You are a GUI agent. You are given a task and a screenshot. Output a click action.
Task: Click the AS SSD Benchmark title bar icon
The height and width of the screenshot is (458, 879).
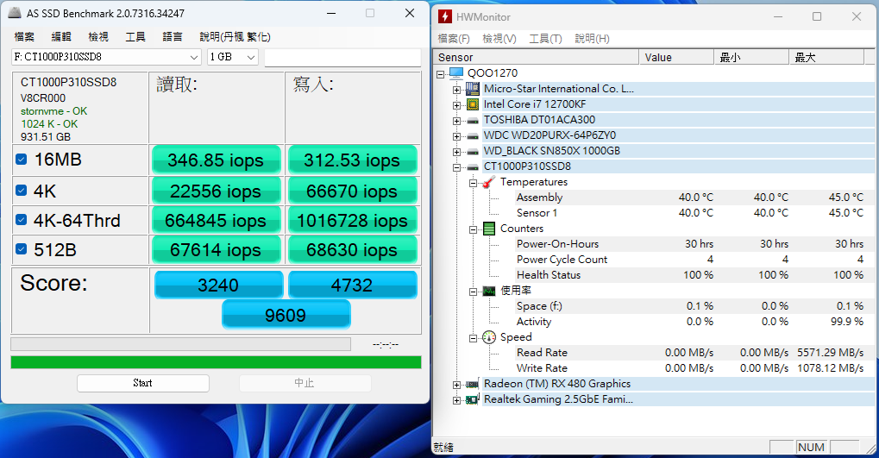[x=16, y=13]
